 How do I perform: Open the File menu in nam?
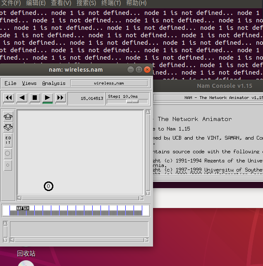coord(10,83)
